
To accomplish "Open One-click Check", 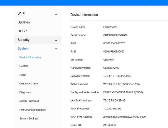I will [29, 84].
